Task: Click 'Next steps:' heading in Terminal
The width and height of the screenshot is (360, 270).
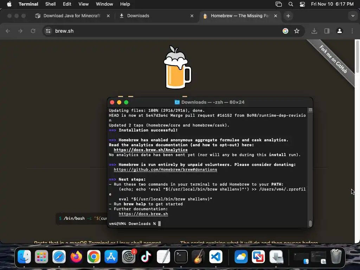Action: click(132, 179)
